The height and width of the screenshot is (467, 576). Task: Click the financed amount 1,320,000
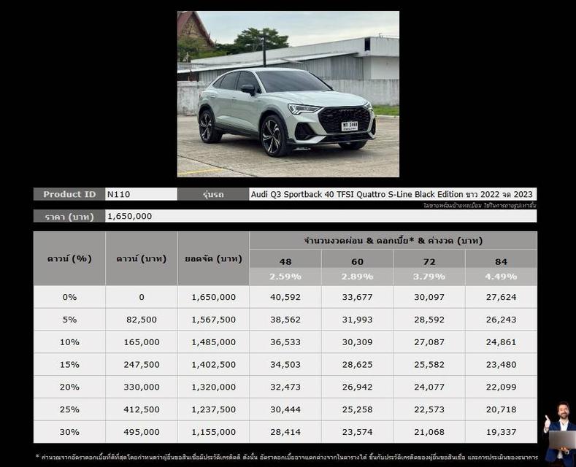[x=213, y=387]
